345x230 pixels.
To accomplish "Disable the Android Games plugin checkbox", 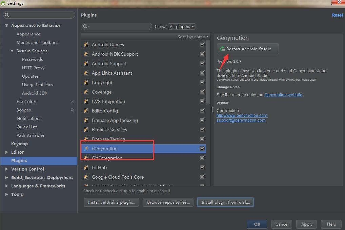I will [x=202, y=45].
